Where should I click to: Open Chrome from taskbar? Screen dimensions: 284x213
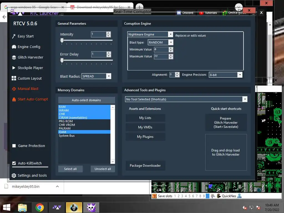click(x=39, y=207)
